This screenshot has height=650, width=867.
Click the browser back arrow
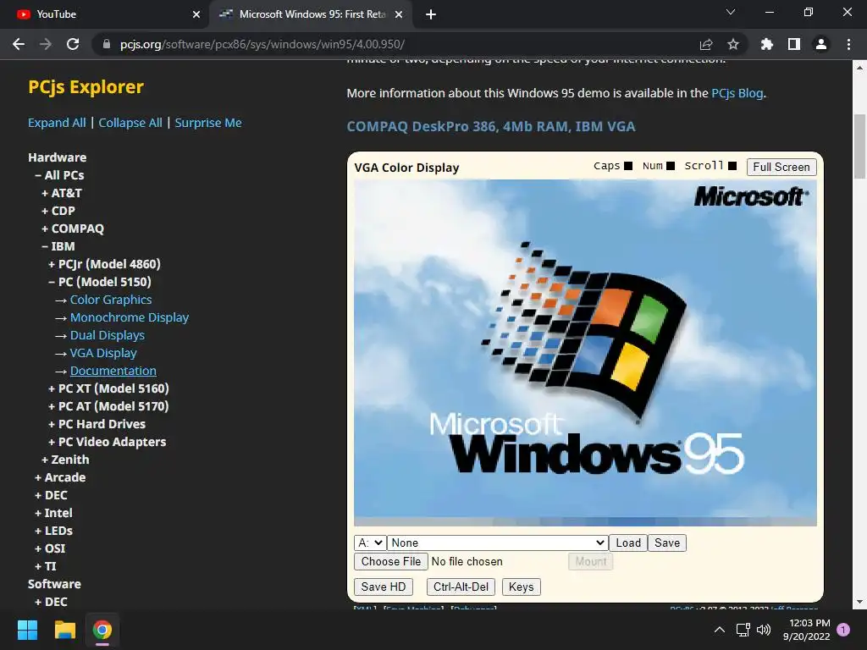19,44
